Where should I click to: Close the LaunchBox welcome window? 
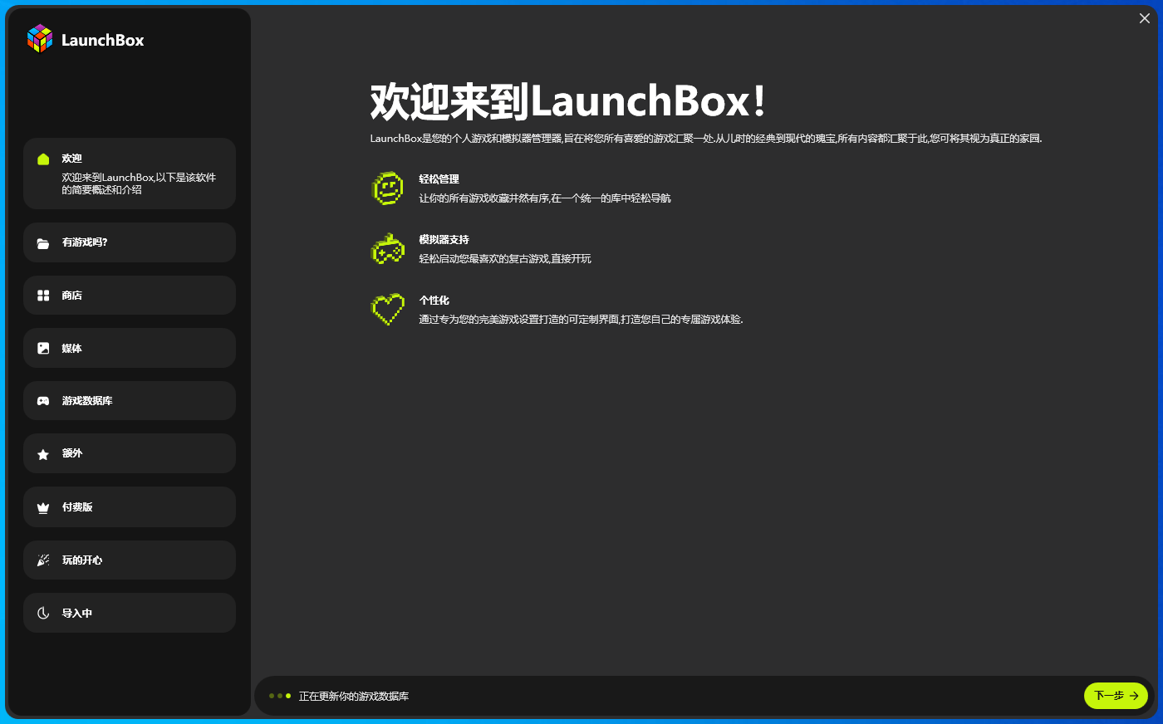pyautogui.click(x=1145, y=18)
